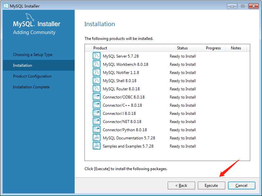Image resolution: width=262 pixels, height=196 pixels.
Task: Click the MySQL Installer title bar icon
Action: point(6,6)
